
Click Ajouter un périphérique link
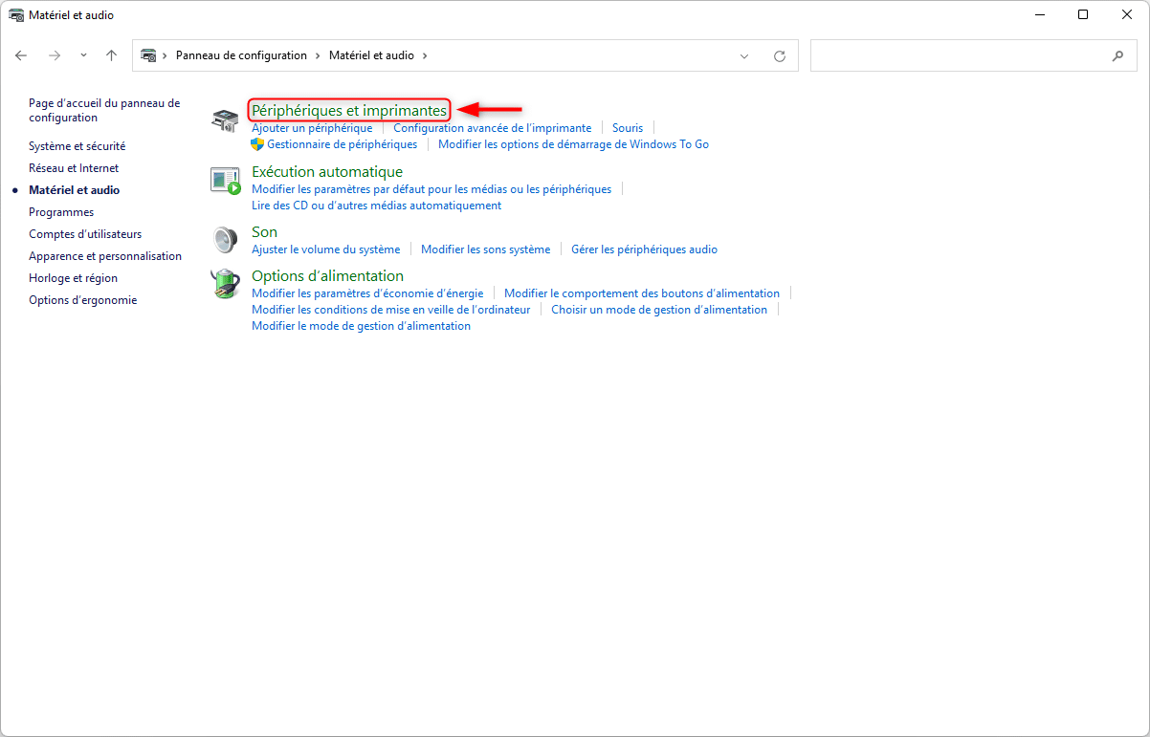point(312,128)
